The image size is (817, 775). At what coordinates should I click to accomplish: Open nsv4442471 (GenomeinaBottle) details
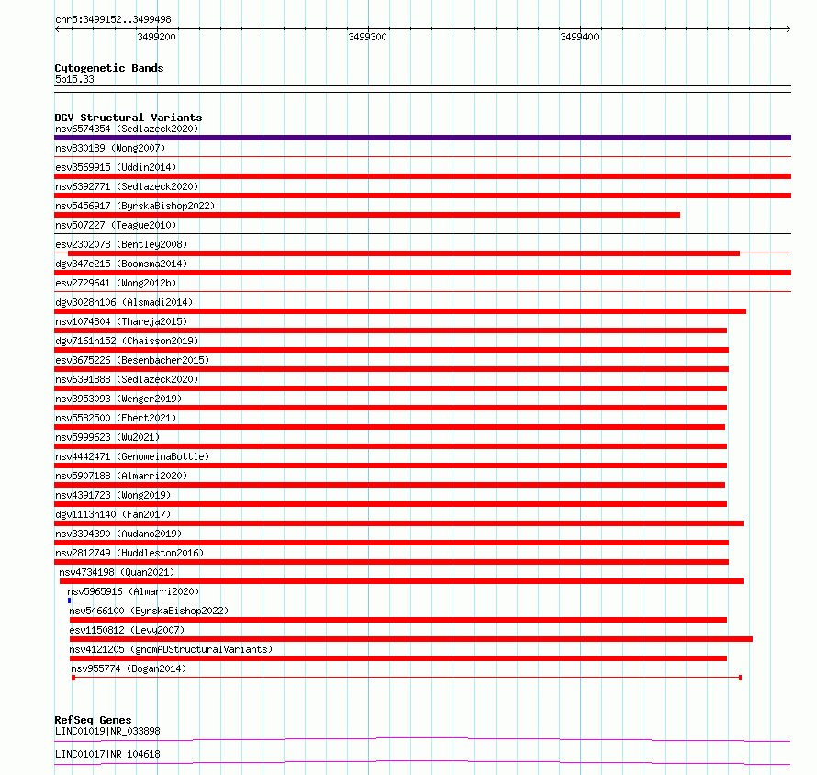pos(132,456)
